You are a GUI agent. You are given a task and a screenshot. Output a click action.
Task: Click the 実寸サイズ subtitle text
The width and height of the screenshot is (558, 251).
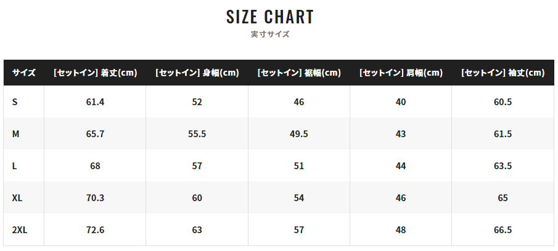[270, 34]
